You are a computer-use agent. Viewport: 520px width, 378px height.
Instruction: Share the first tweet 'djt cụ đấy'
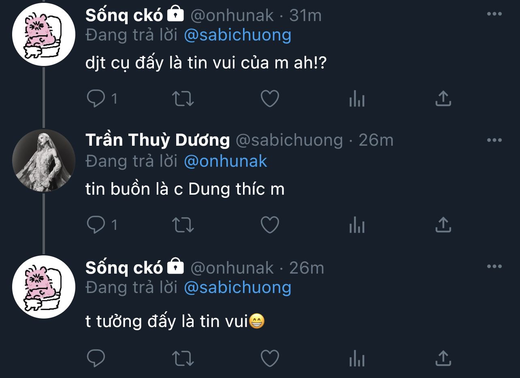pos(443,98)
